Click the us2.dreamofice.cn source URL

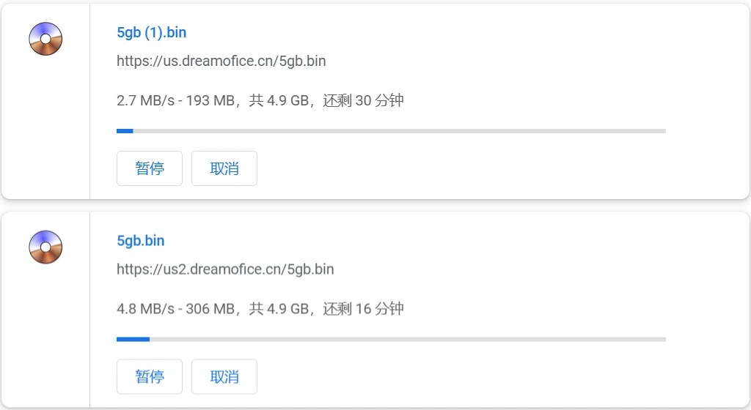click(x=225, y=269)
